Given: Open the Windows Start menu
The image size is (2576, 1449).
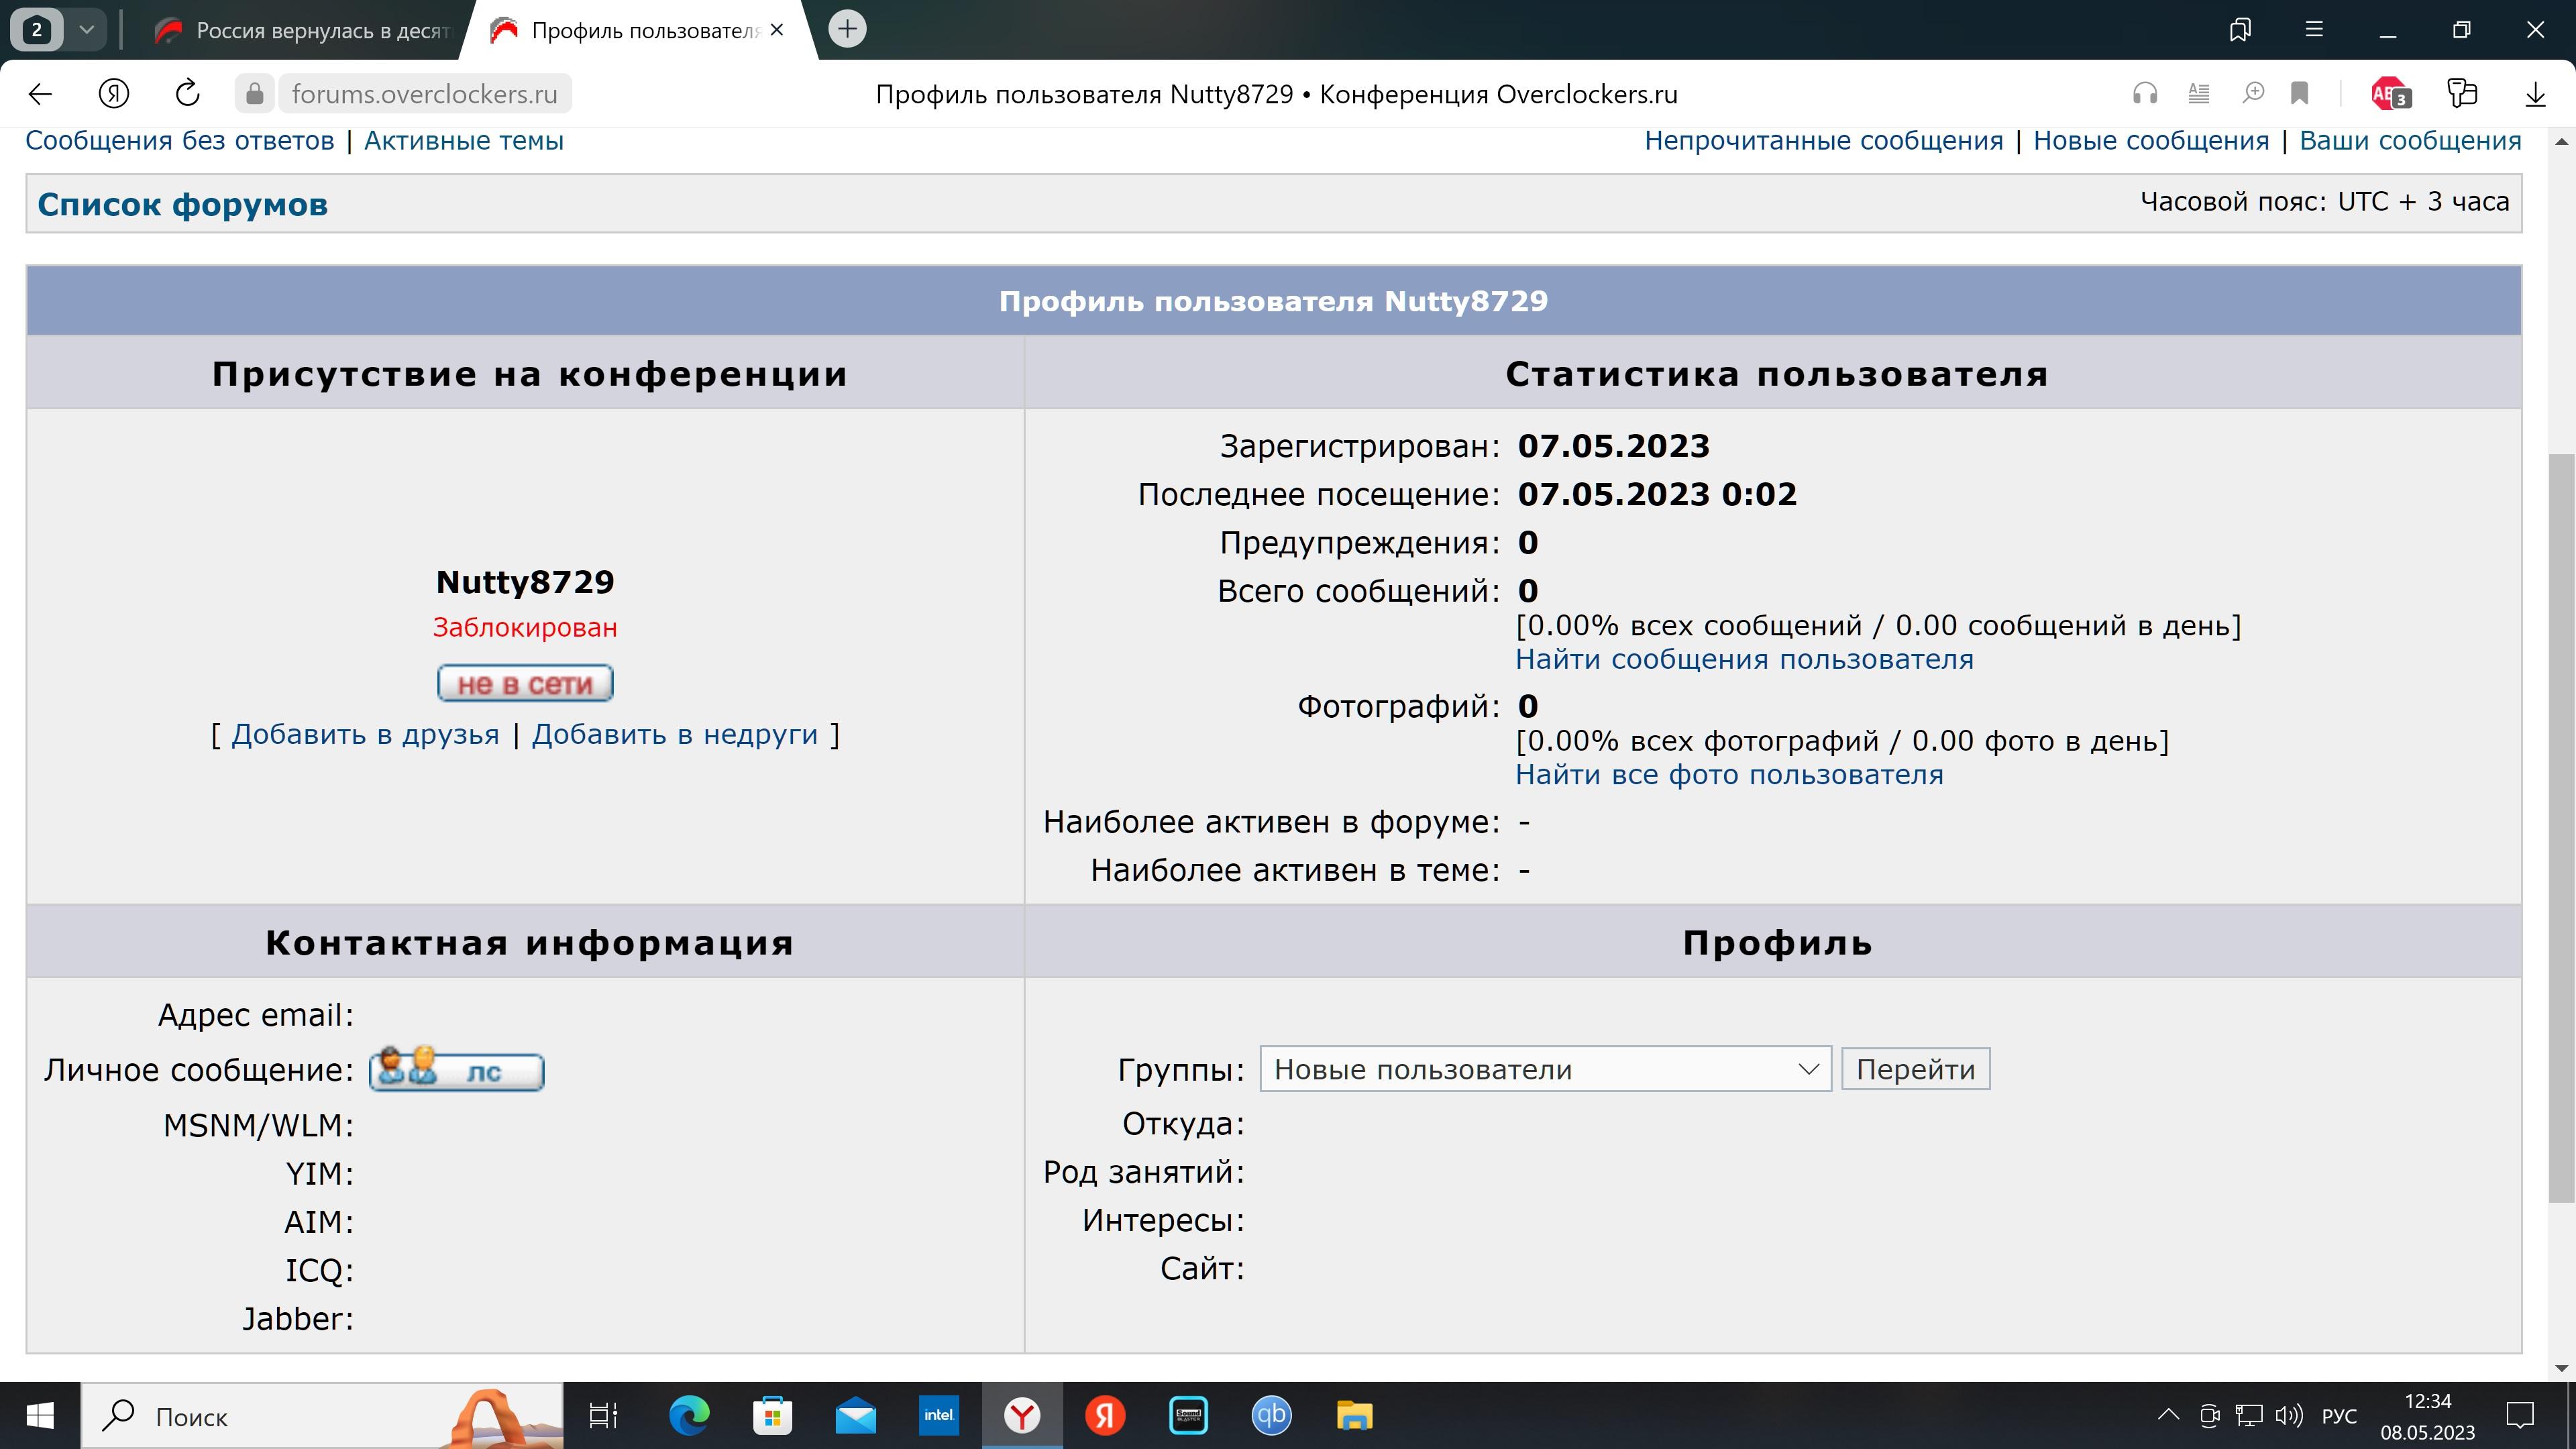Looking at the screenshot, I should coord(40,1416).
